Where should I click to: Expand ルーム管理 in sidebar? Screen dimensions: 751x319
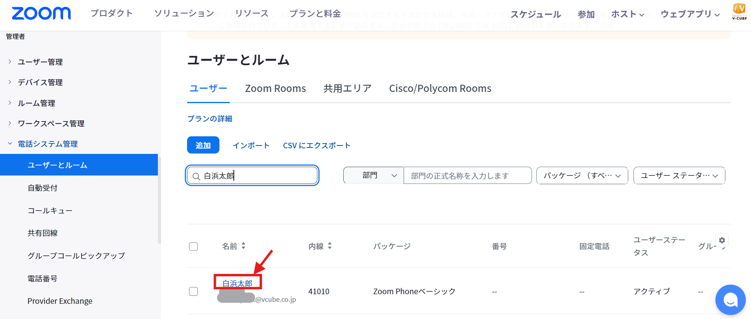[x=10, y=103]
